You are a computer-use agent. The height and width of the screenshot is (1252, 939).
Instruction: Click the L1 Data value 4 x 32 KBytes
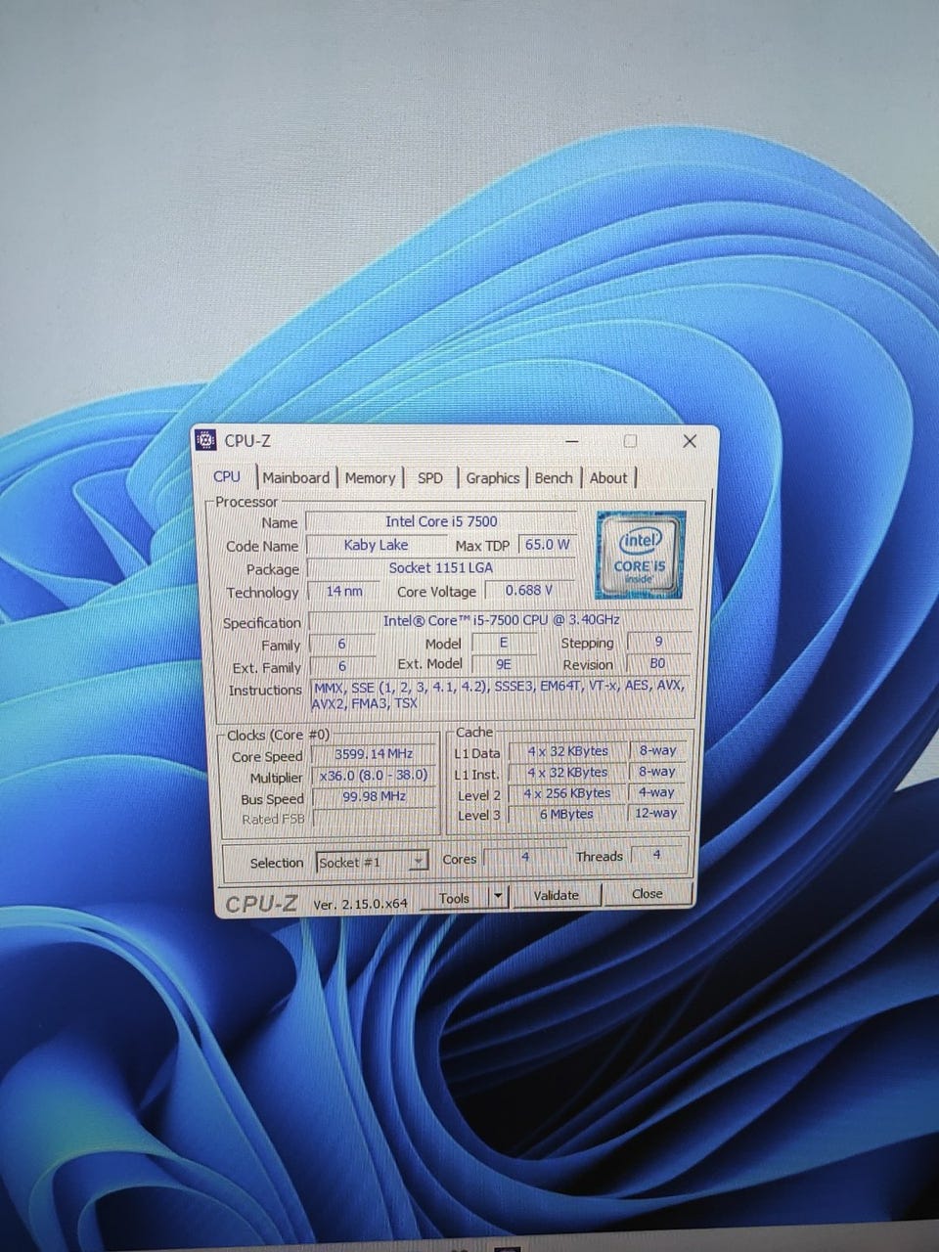coord(568,751)
